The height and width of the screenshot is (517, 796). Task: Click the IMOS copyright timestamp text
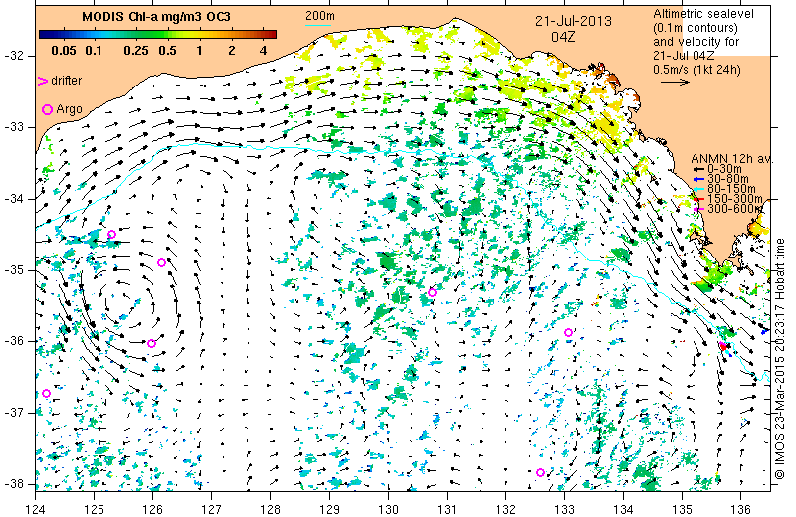[x=780, y=358]
